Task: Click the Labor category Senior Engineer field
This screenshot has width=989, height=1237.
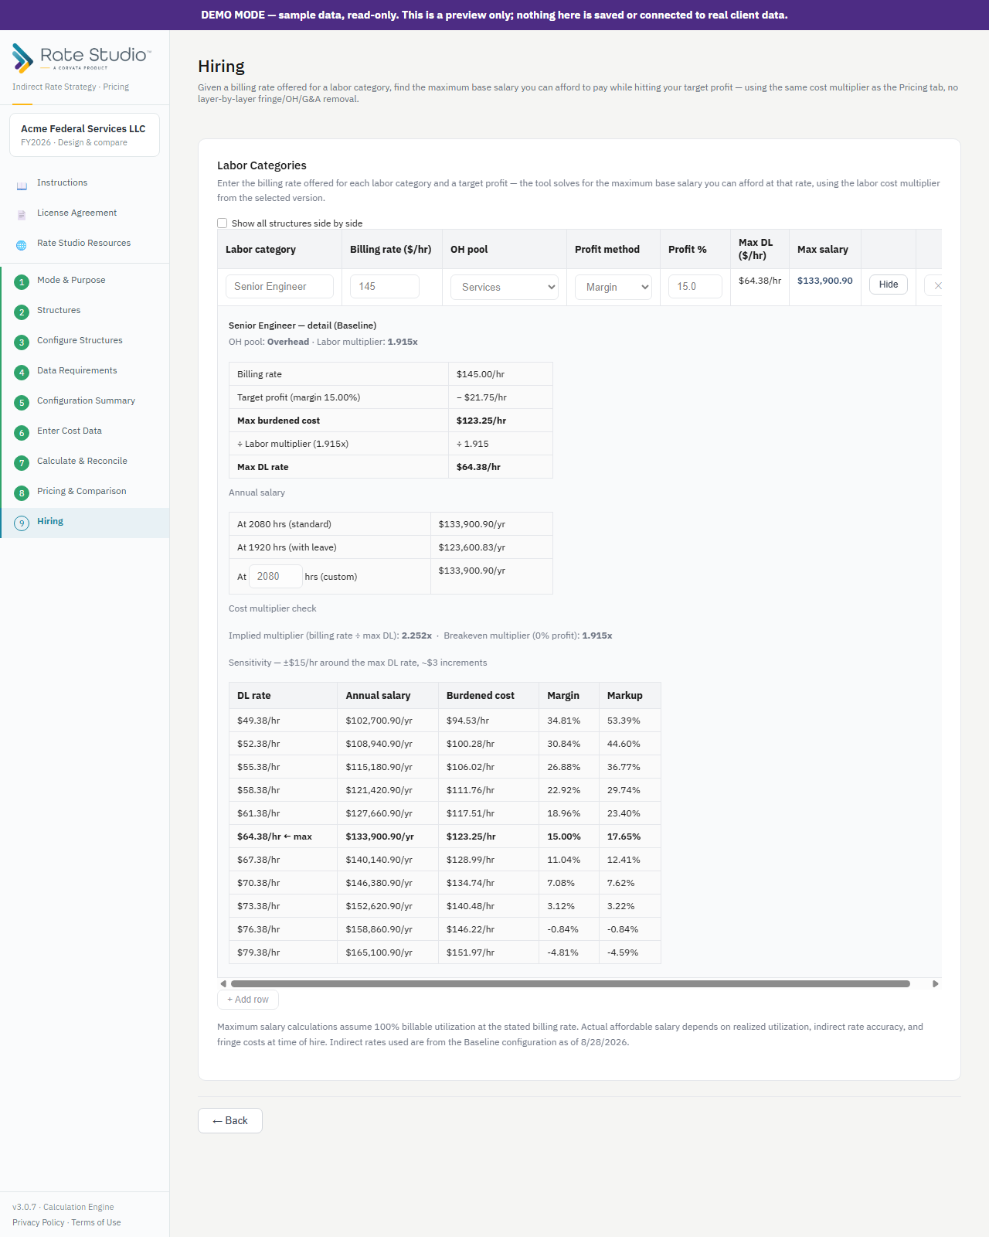Action: (x=280, y=286)
